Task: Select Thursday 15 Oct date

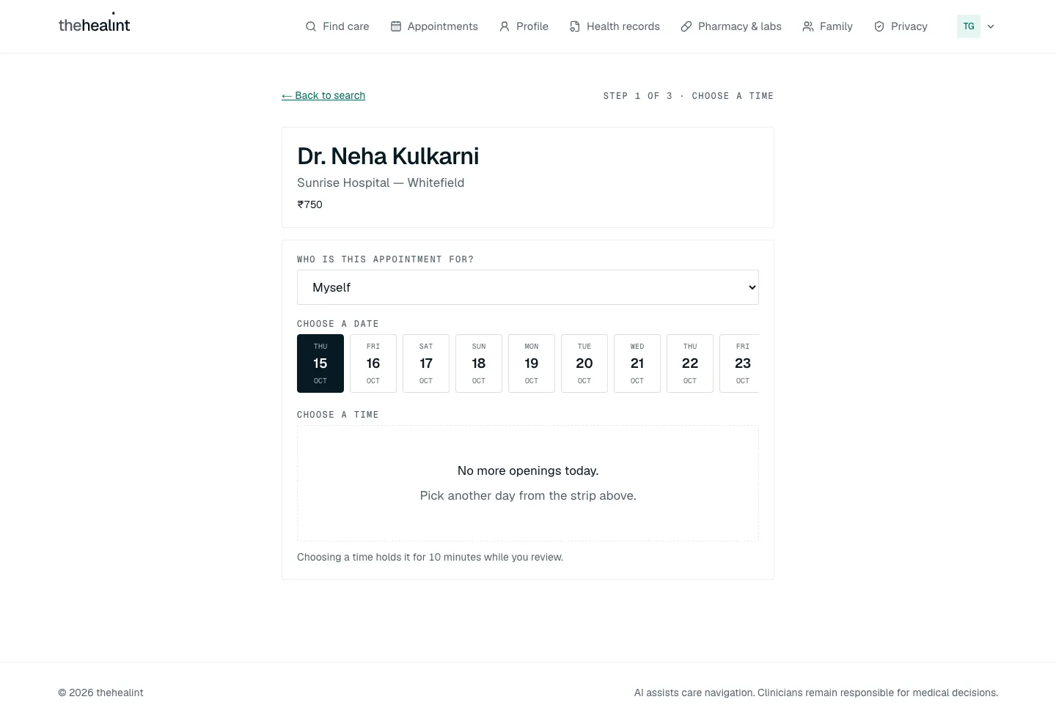Action: (320, 363)
